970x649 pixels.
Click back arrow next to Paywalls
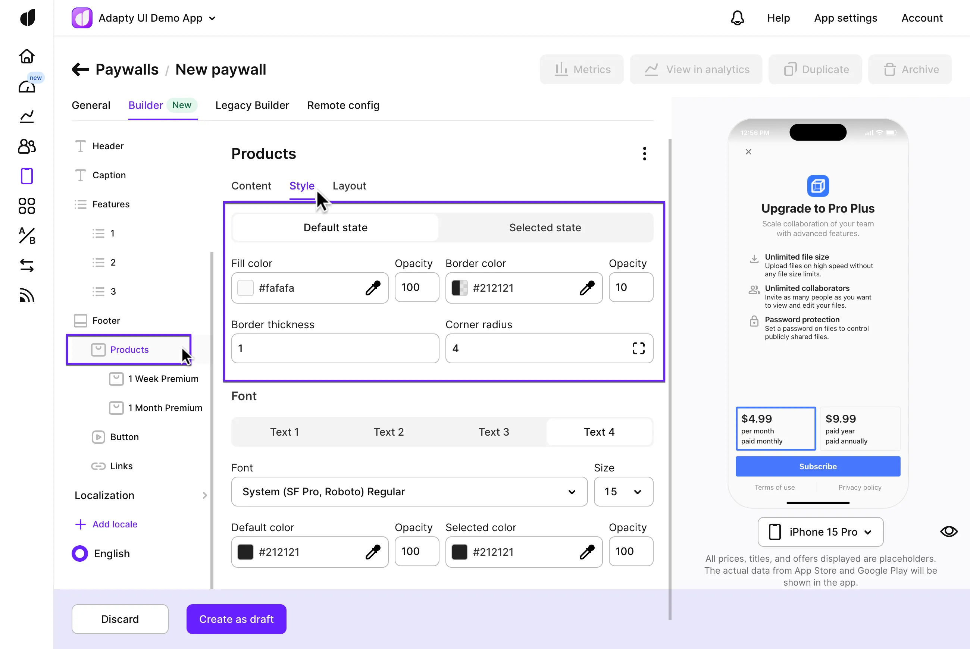pos(80,69)
